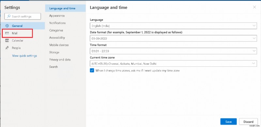Open the Search settings section
This screenshot has height=127, width=261.
(x=54, y=67)
